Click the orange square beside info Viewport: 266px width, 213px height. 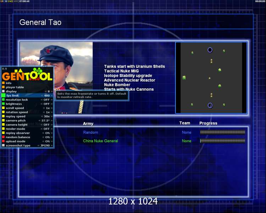(3, 83)
